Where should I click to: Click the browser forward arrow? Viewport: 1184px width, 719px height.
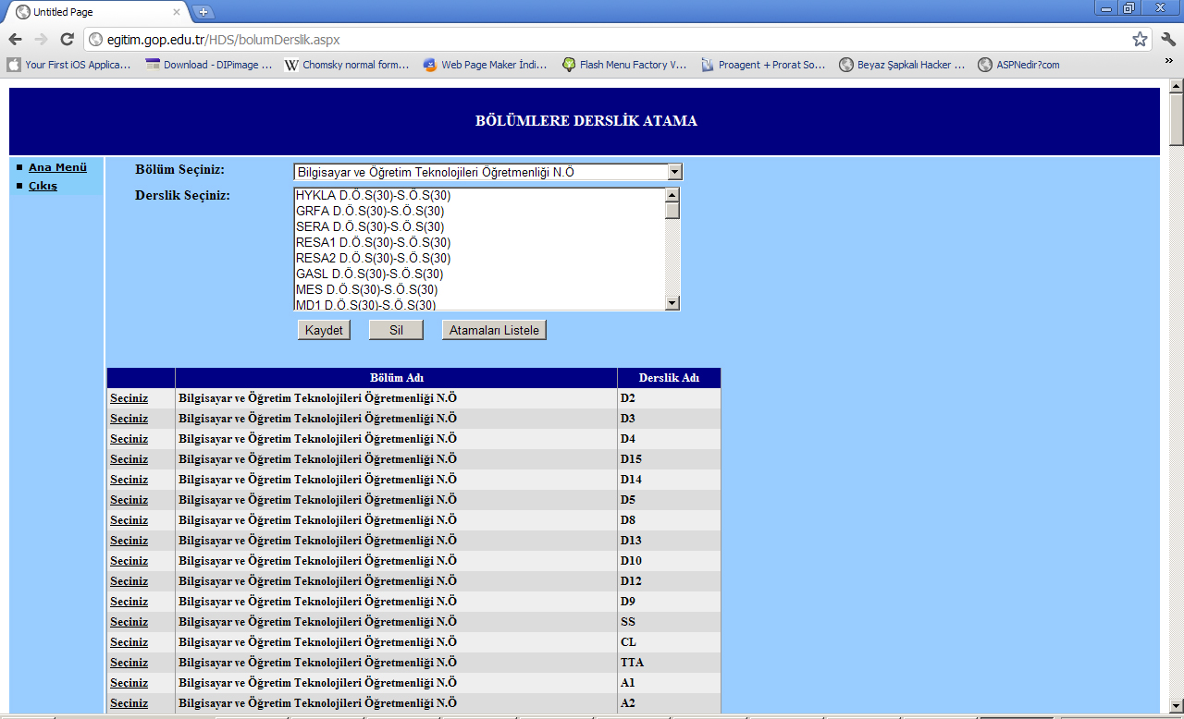[41, 40]
